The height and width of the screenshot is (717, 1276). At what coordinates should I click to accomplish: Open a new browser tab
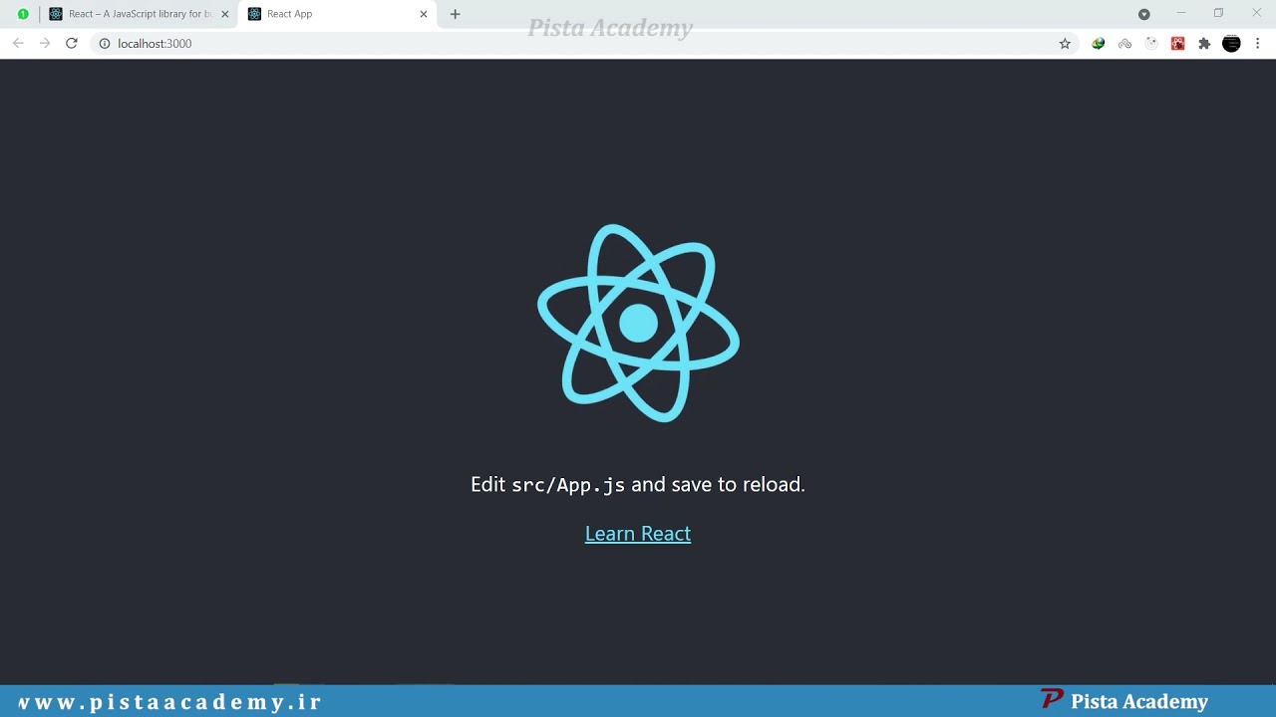[456, 14]
